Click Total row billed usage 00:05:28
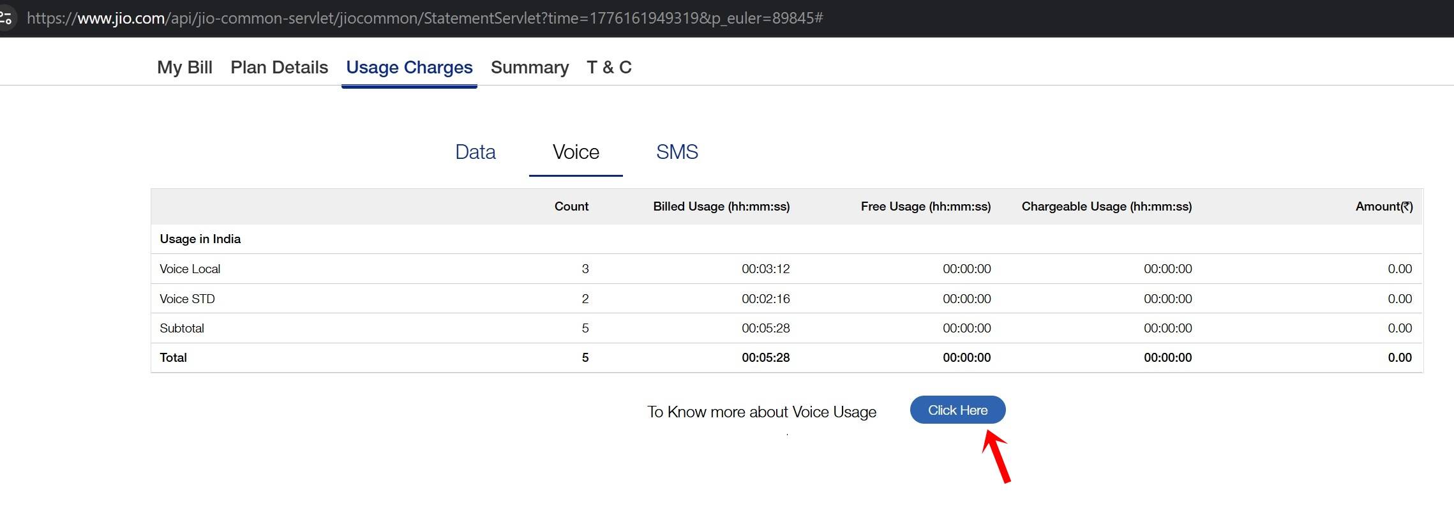 tap(765, 357)
